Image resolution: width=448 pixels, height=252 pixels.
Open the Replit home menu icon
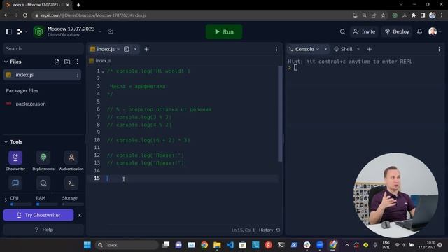tap(20, 31)
